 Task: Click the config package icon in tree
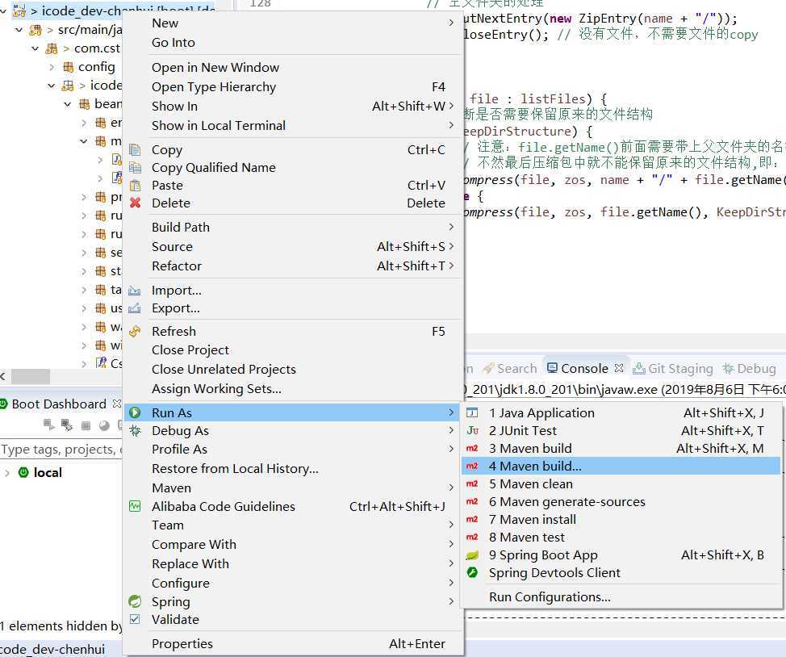coord(68,67)
